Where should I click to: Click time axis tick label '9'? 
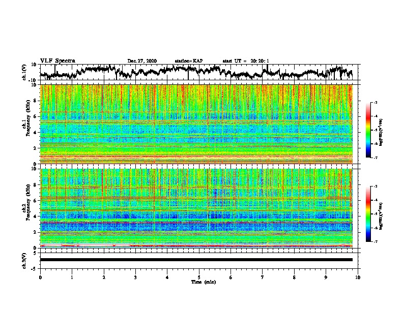tap(326, 277)
